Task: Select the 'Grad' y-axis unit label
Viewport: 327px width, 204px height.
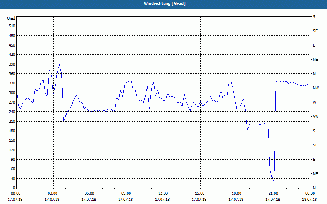Action: pyautogui.click(x=11, y=18)
